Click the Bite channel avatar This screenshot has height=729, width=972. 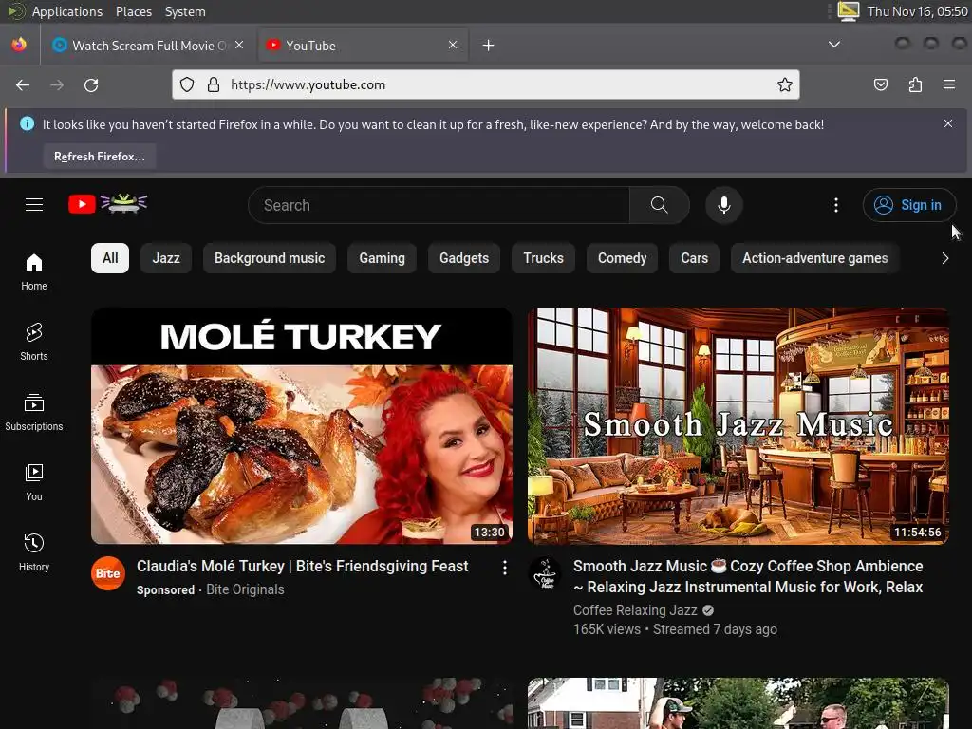tap(108, 573)
